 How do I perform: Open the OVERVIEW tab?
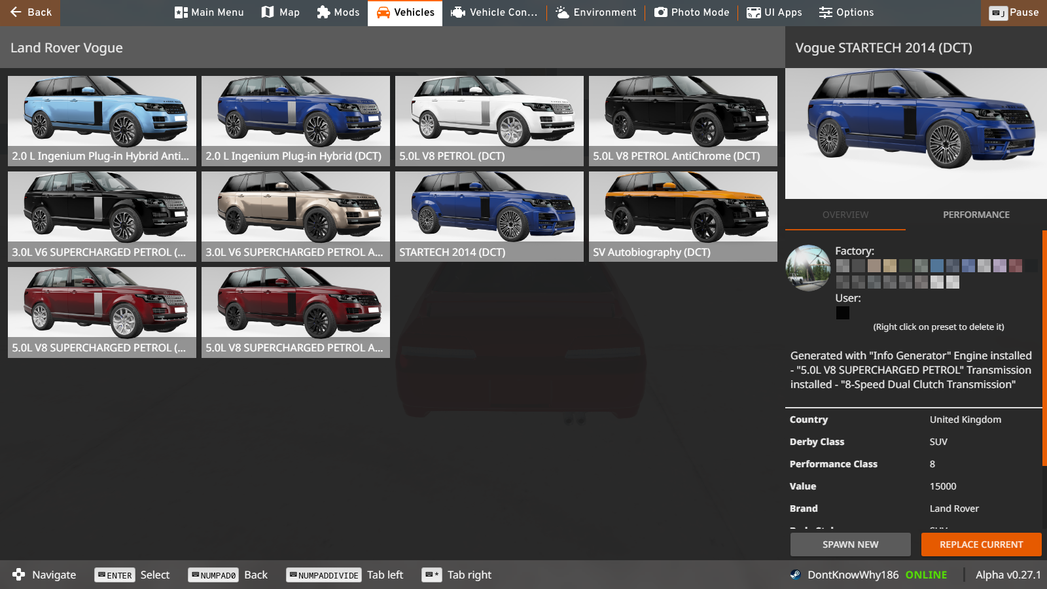pyautogui.click(x=845, y=215)
